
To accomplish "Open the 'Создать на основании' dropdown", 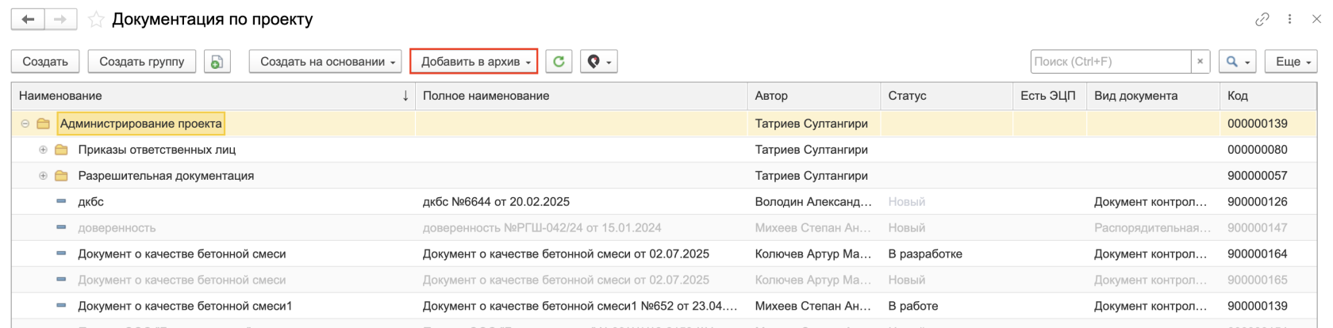I will coord(325,62).
